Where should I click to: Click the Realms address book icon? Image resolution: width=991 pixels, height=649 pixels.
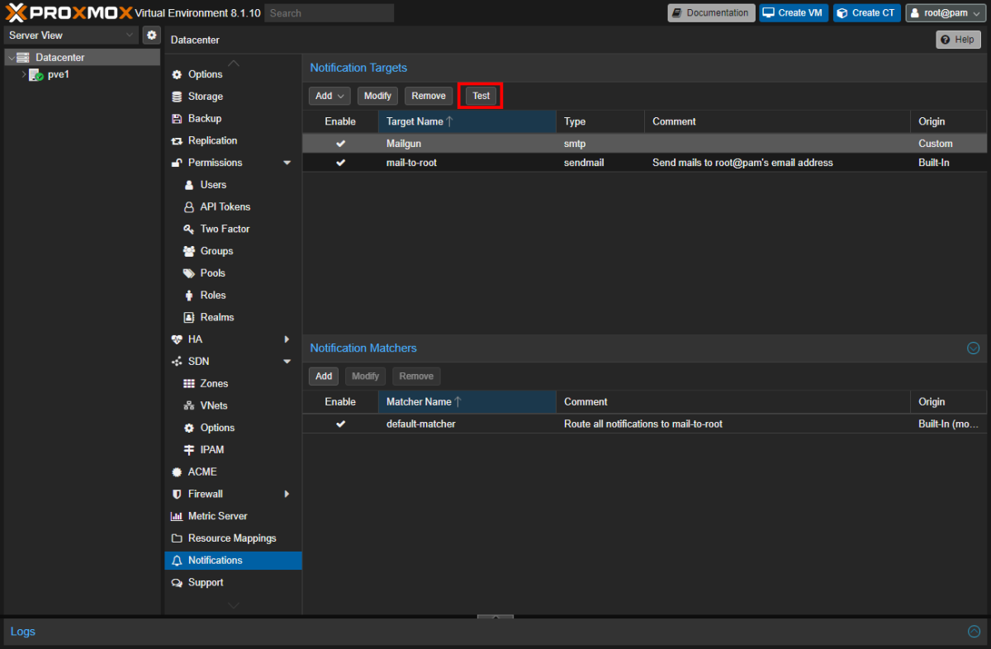189,318
